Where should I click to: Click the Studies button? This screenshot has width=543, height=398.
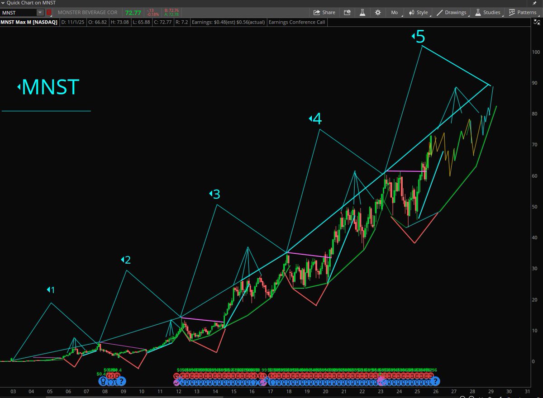[x=493, y=13]
